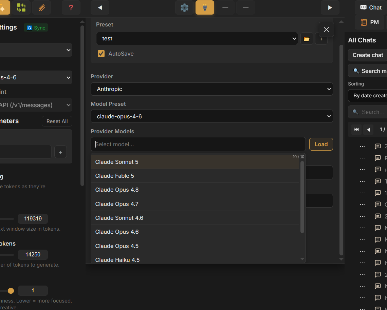The width and height of the screenshot is (387, 310).
Task: Click the empty text input beside plus button
Action: point(26,152)
